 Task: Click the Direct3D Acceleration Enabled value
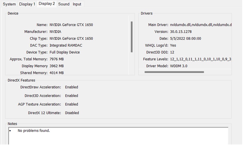pyautogui.click(x=71, y=96)
